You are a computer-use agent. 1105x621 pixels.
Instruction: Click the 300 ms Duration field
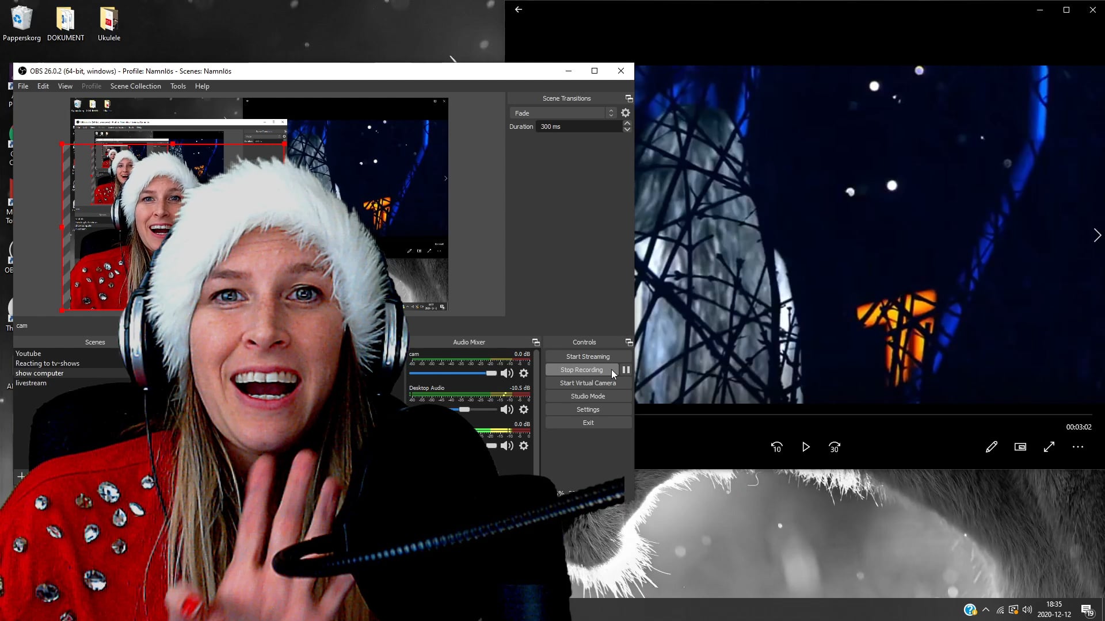[x=580, y=126]
